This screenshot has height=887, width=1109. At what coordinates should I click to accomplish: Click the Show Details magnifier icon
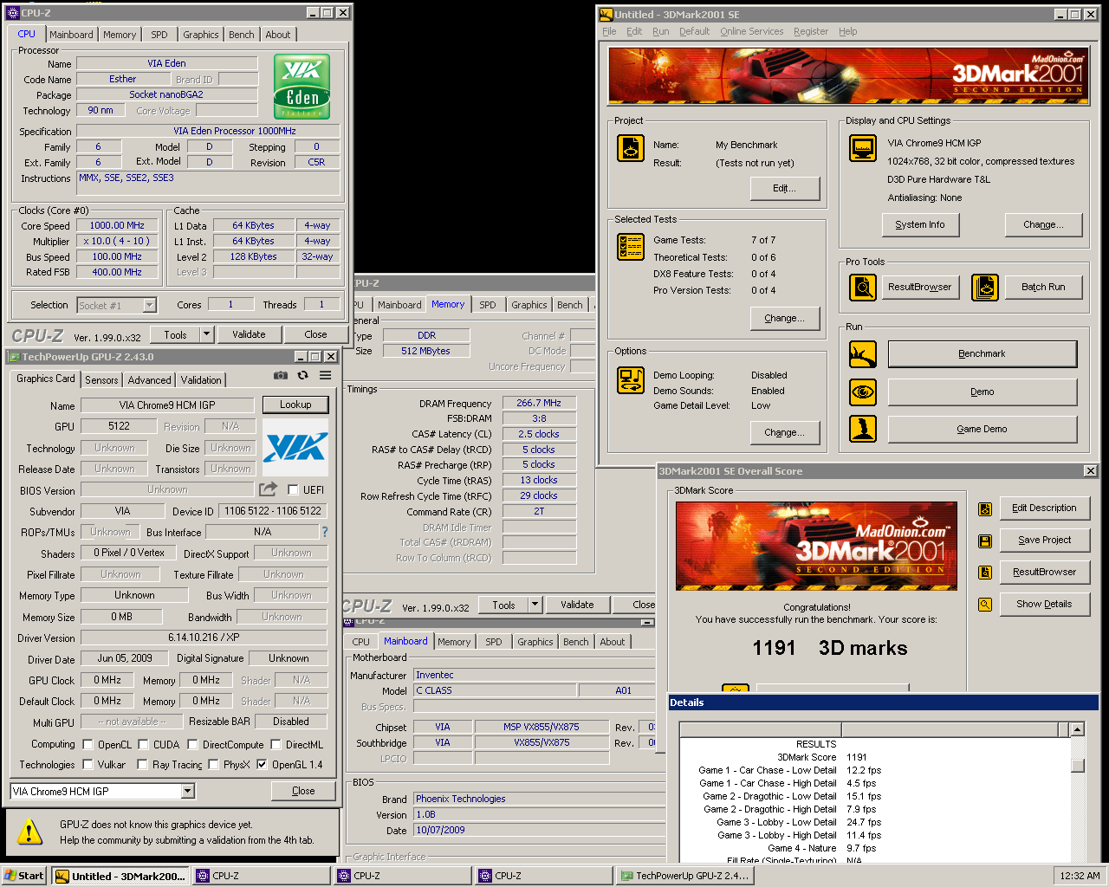coord(985,605)
